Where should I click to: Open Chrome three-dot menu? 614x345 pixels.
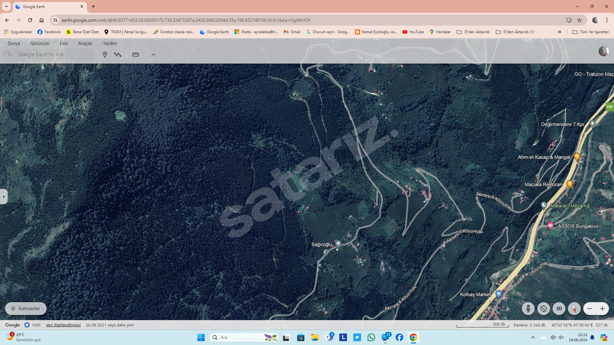click(x=607, y=20)
